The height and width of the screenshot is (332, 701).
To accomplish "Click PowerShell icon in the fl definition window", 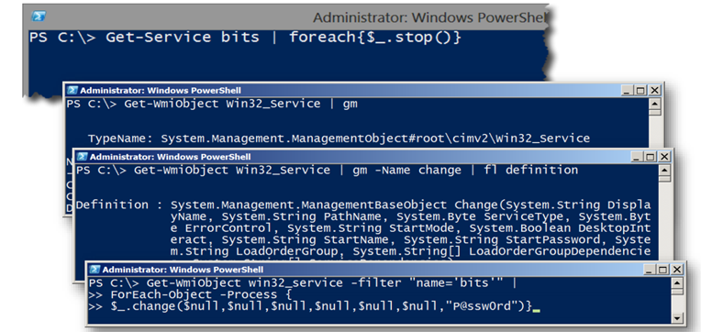I will pos(82,157).
